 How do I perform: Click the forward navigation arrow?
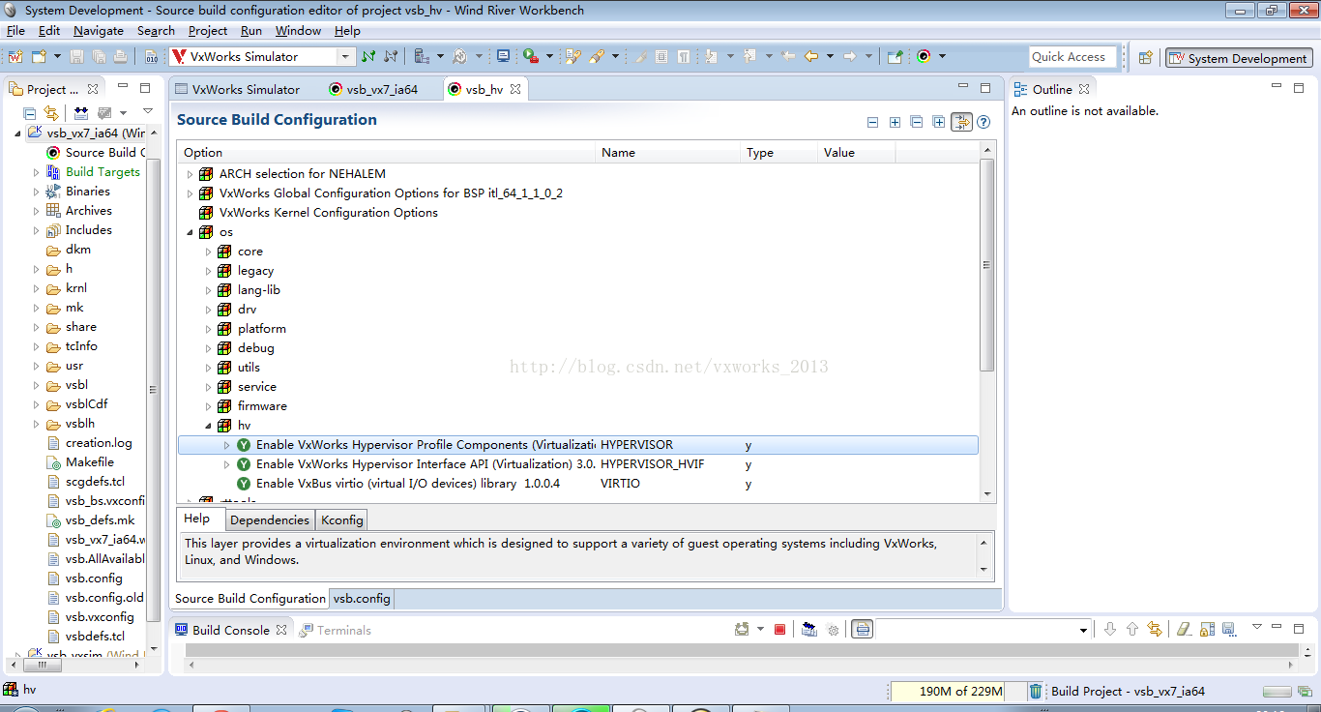850,57
